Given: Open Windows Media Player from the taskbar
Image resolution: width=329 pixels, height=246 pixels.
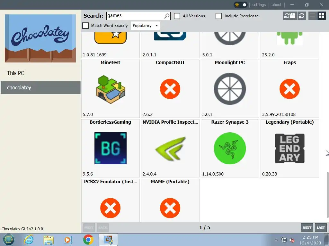Looking at the screenshot, I should coord(68,240).
